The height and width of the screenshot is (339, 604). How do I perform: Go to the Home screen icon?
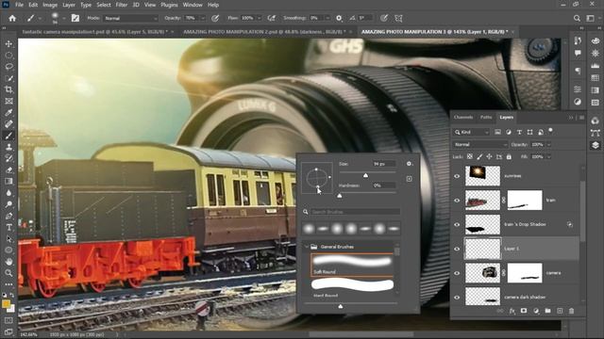pyautogui.click(x=12, y=18)
